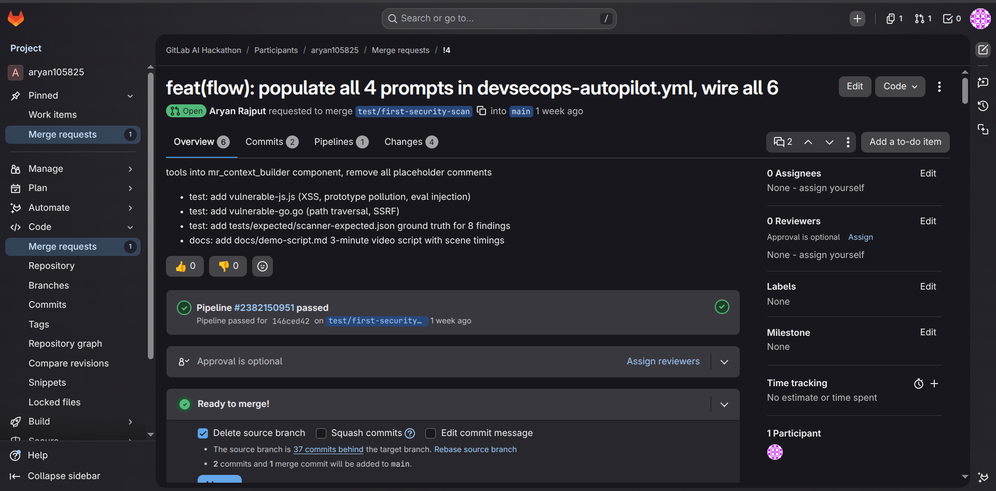The height and width of the screenshot is (491, 996).
Task: Add thumbs up reaction
Action: click(x=185, y=266)
